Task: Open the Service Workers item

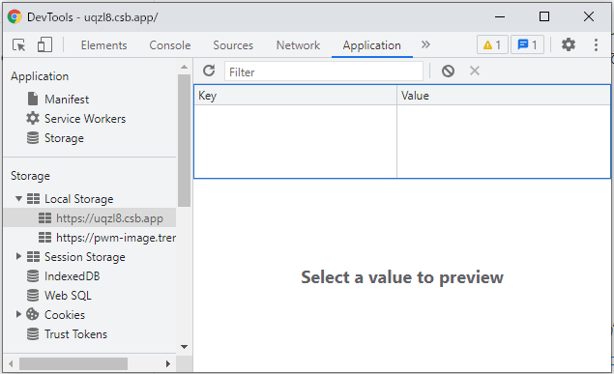Action: tap(85, 119)
